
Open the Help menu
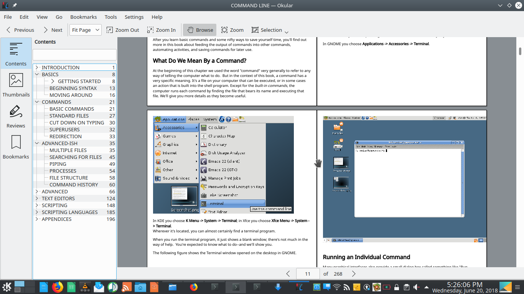pyautogui.click(x=157, y=17)
